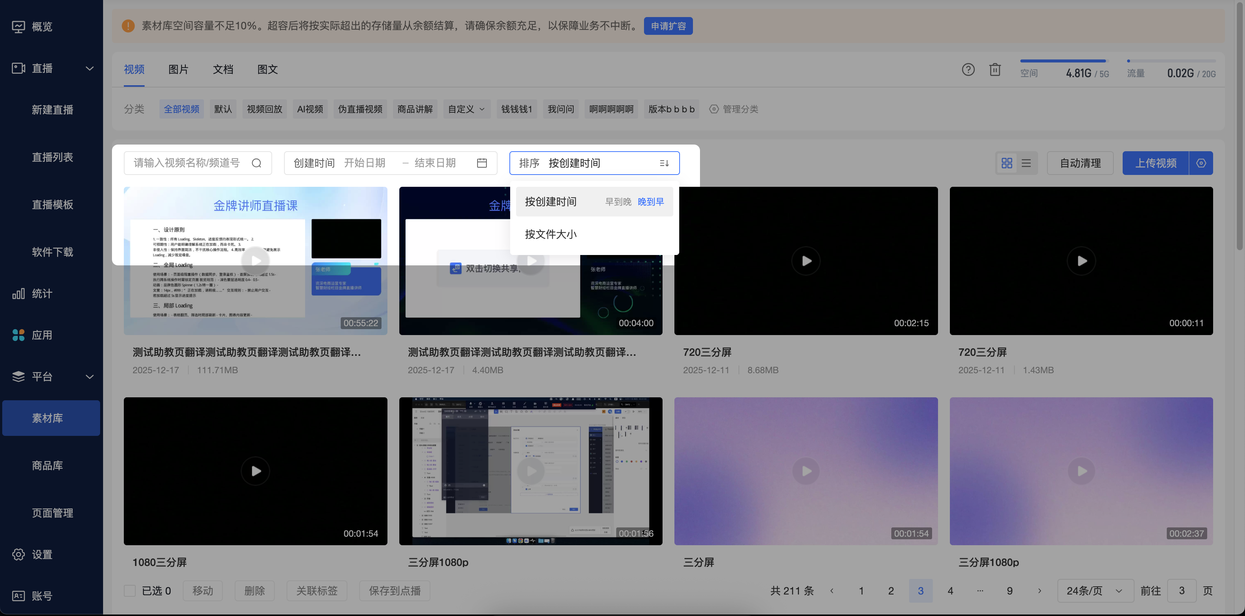This screenshot has width=1245, height=616.
Task: Filter by AI视频 category
Action: (310, 109)
